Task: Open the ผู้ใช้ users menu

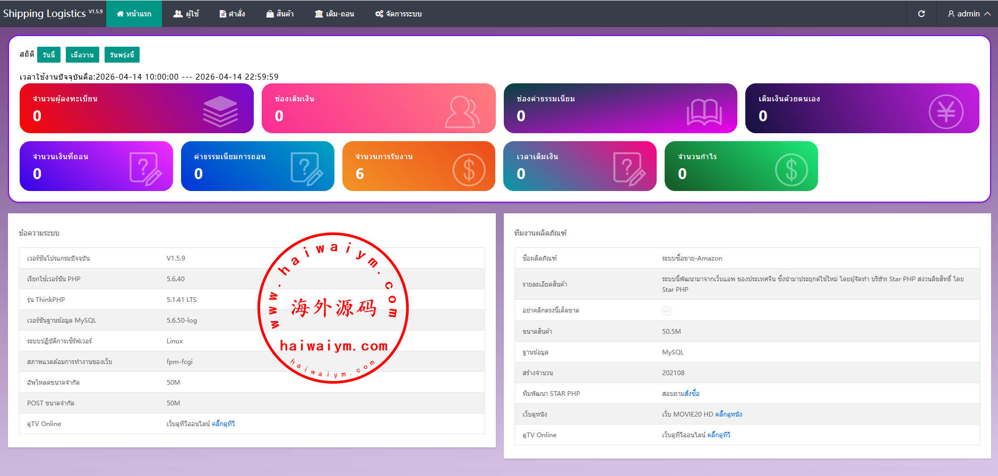Action: [186, 14]
